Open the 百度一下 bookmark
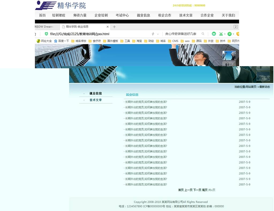 tap(62, 41)
